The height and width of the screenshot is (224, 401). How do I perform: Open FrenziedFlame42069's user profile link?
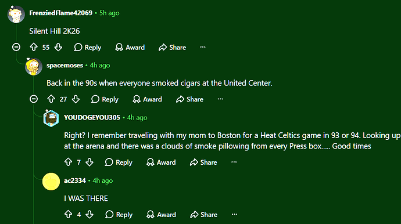61,13
